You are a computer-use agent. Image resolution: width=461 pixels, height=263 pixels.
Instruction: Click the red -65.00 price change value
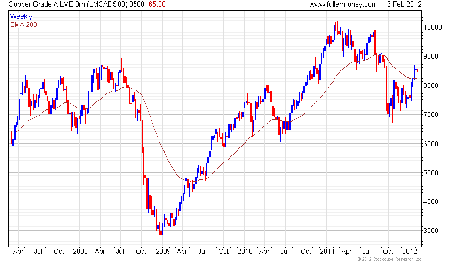tap(156, 4)
